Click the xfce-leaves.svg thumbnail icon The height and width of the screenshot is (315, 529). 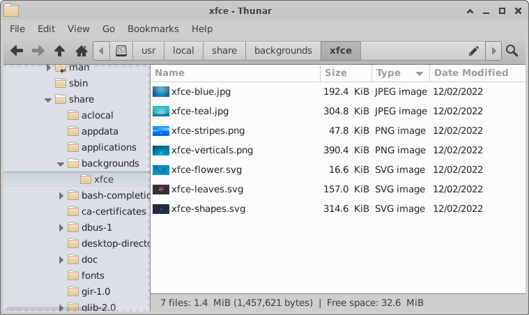(161, 190)
